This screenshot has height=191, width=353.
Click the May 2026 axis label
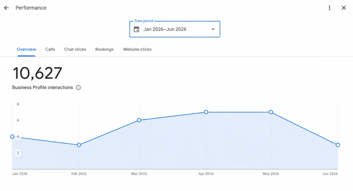pos(271,174)
